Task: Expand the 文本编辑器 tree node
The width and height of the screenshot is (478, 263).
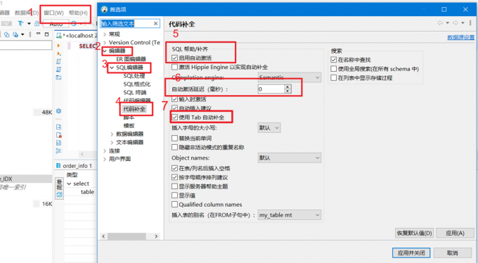Action: tap(112, 142)
